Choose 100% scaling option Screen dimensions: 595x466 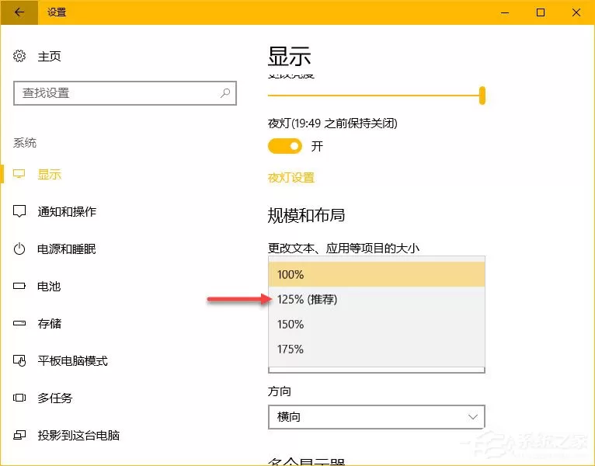pos(377,274)
